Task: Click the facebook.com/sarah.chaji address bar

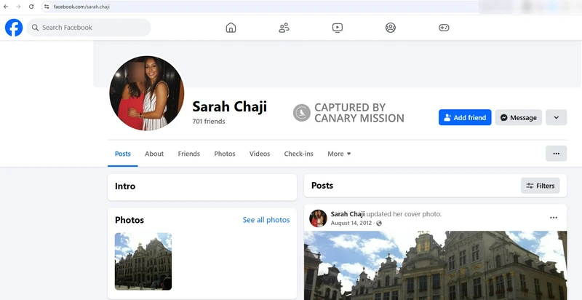Action: tap(260, 7)
